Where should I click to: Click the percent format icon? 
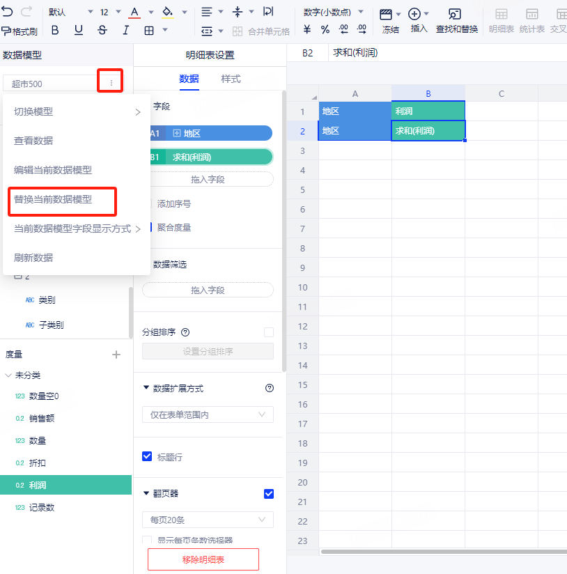click(x=325, y=30)
